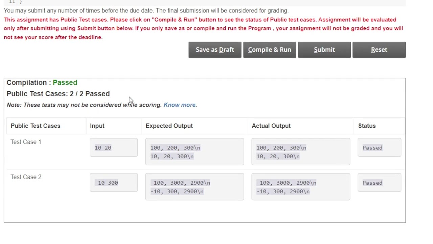Select Test Case 1 expected output box

point(195,152)
